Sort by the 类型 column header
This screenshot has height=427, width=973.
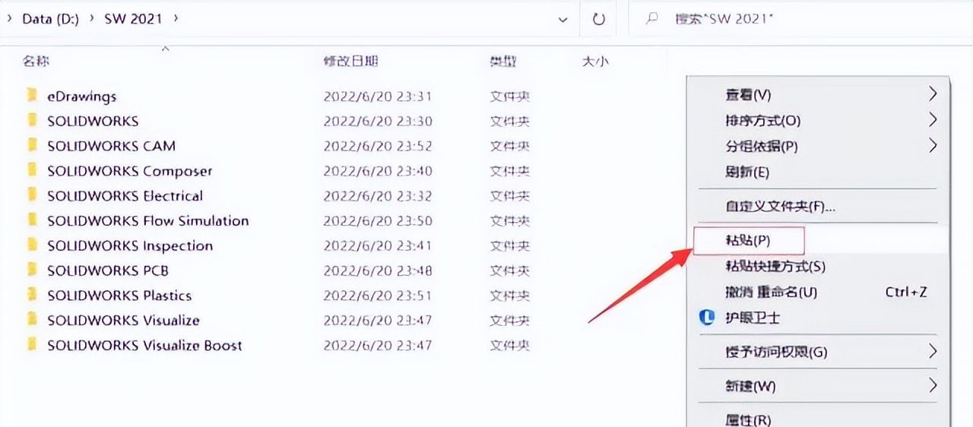[x=503, y=62]
